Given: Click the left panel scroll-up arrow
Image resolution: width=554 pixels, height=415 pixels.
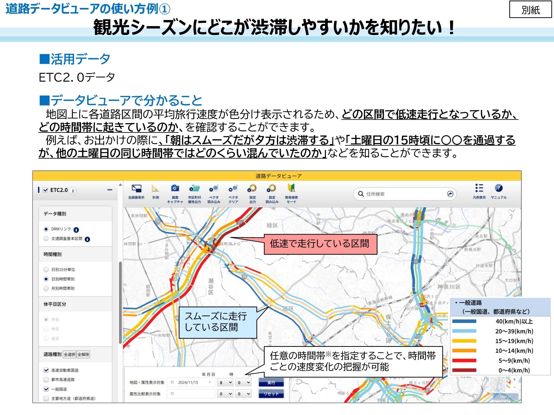Looking at the screenshot, I should (120, 185).
